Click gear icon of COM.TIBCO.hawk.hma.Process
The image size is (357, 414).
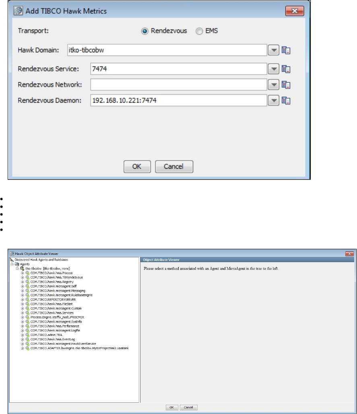pos(27,273)
